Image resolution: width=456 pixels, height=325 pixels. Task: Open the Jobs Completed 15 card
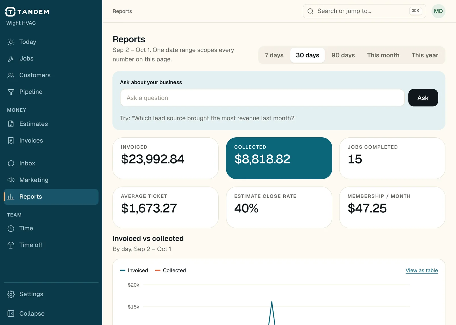coord(392,158)
